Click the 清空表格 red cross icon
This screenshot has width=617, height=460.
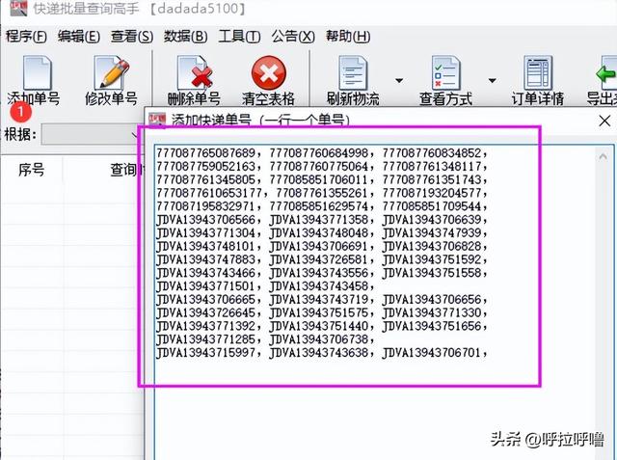(x=268, y=72)
